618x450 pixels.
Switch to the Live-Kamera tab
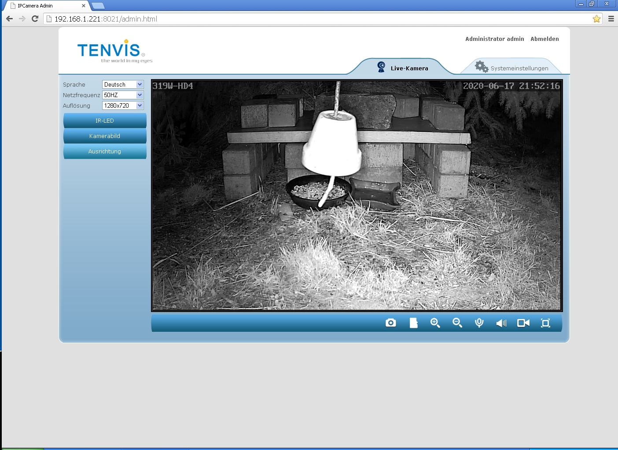[403, 68]
